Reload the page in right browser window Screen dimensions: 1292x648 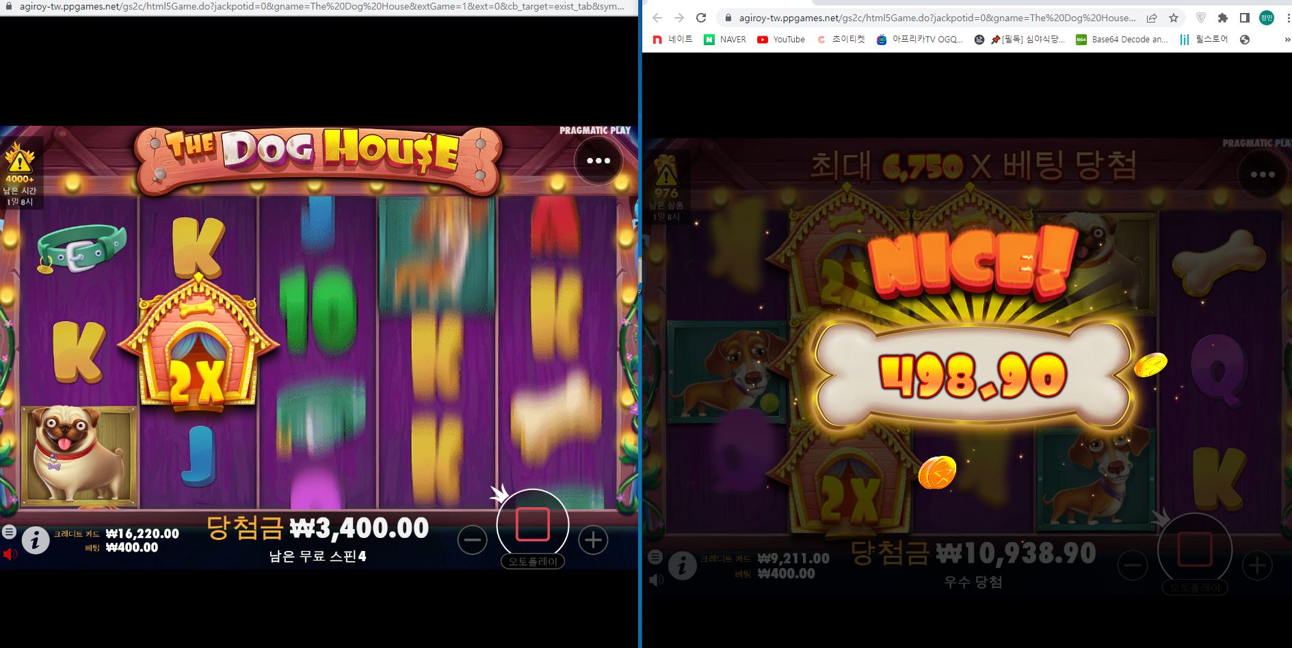[x=701, y=18]
